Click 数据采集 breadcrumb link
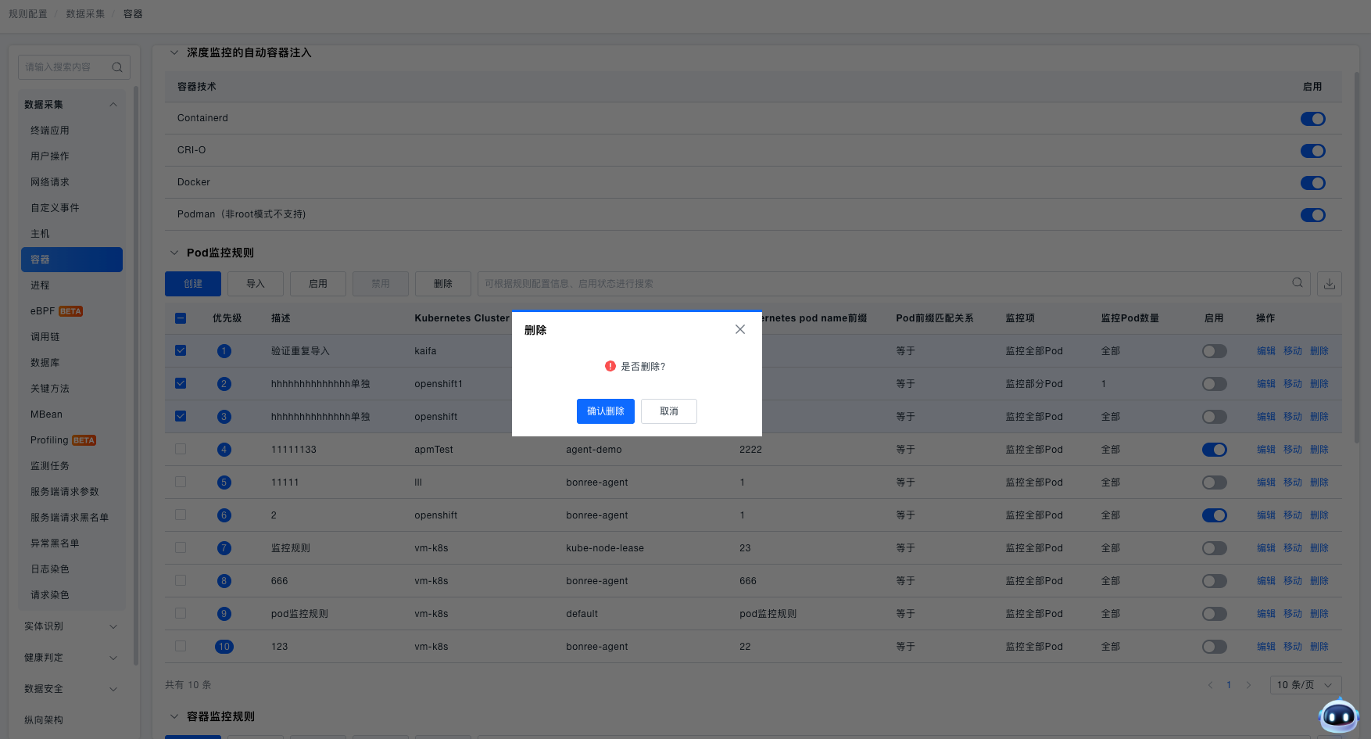Image resolution: width=1371 pixels, height=739 pixels. (x=85, y=14)
